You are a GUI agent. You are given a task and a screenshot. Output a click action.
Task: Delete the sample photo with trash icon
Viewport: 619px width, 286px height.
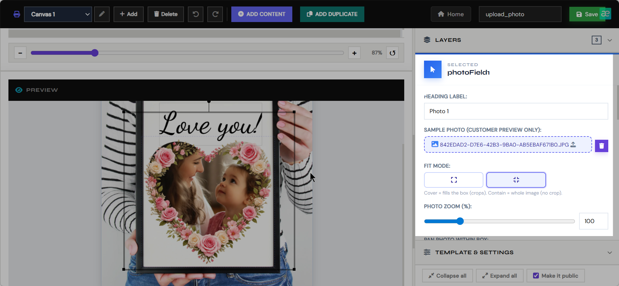coord(601,146)
